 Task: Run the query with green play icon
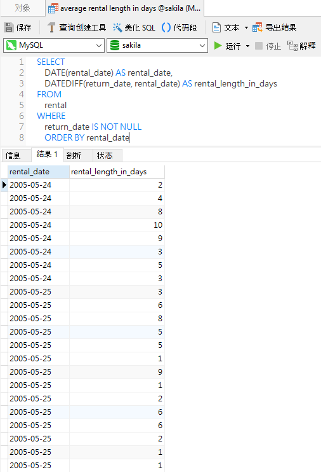coord(218,46)
